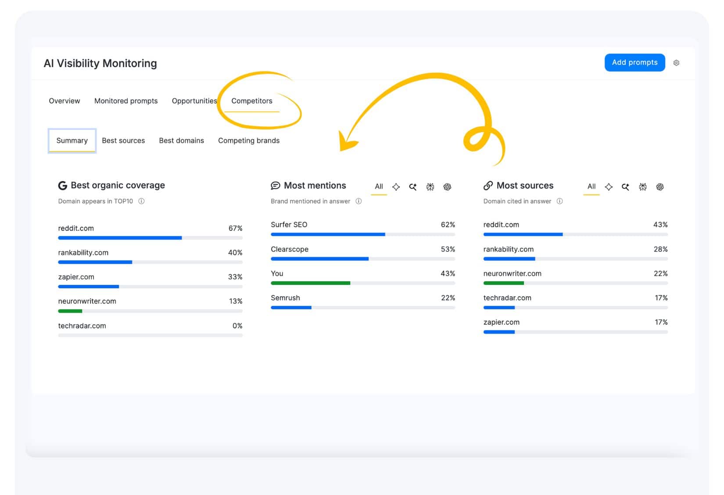Click 'rankability.com' in Best organic coverage

tap(83, 252)
